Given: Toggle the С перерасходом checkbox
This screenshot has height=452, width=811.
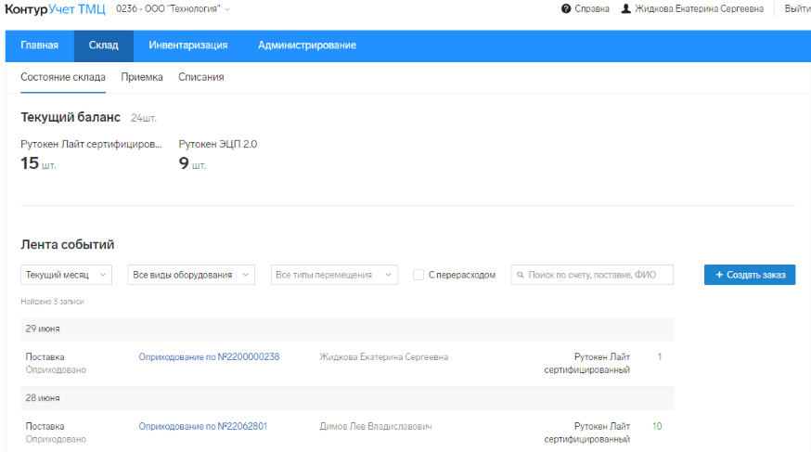Looking at the screenshot, I should (x=418, y=275).
